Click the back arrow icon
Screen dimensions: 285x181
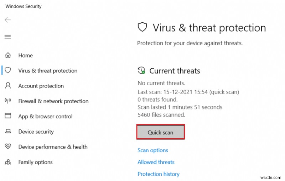pyautogui.click(x=7, y=20)
